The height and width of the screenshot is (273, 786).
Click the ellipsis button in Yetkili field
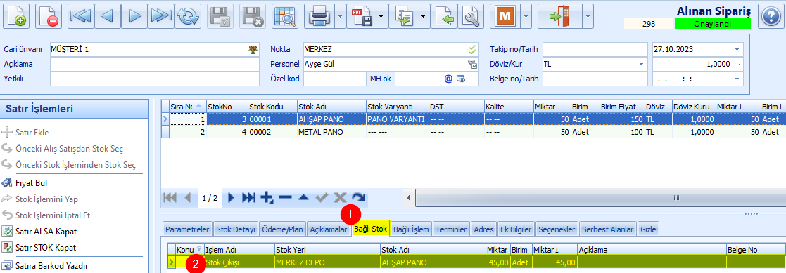254,79
